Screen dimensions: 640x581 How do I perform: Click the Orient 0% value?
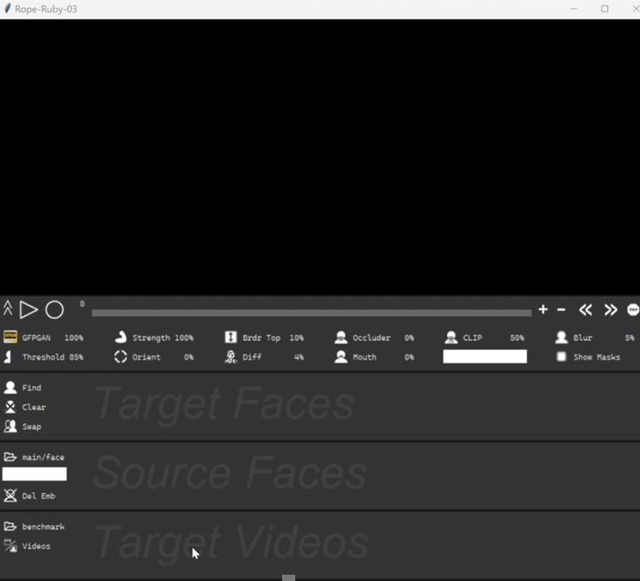pyautogui.click(x=188, y=357)
